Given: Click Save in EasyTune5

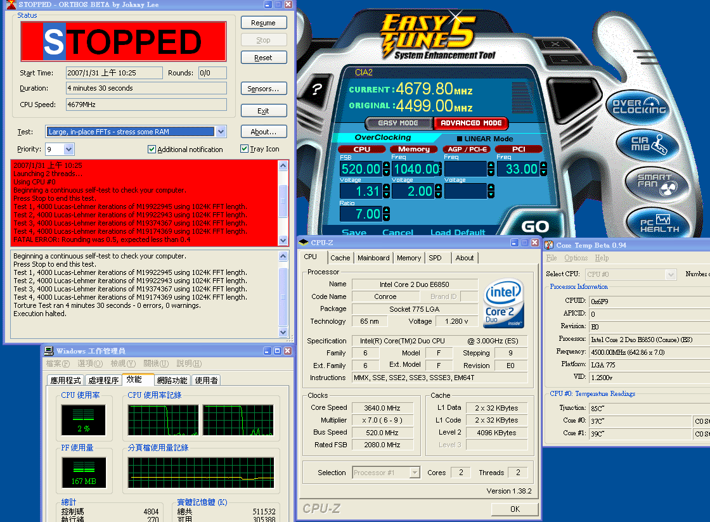Looking at the screenshot, I should pyautogui.click(x=354, y=232).
